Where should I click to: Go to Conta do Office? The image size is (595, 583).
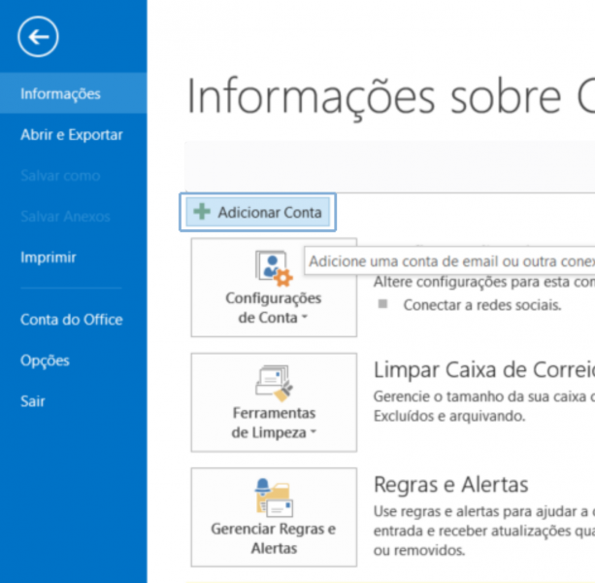(x=73, y=320)
